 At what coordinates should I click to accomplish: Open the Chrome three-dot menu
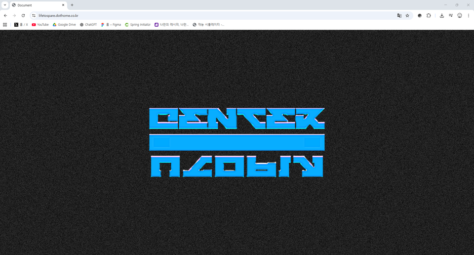click(468, 15)
